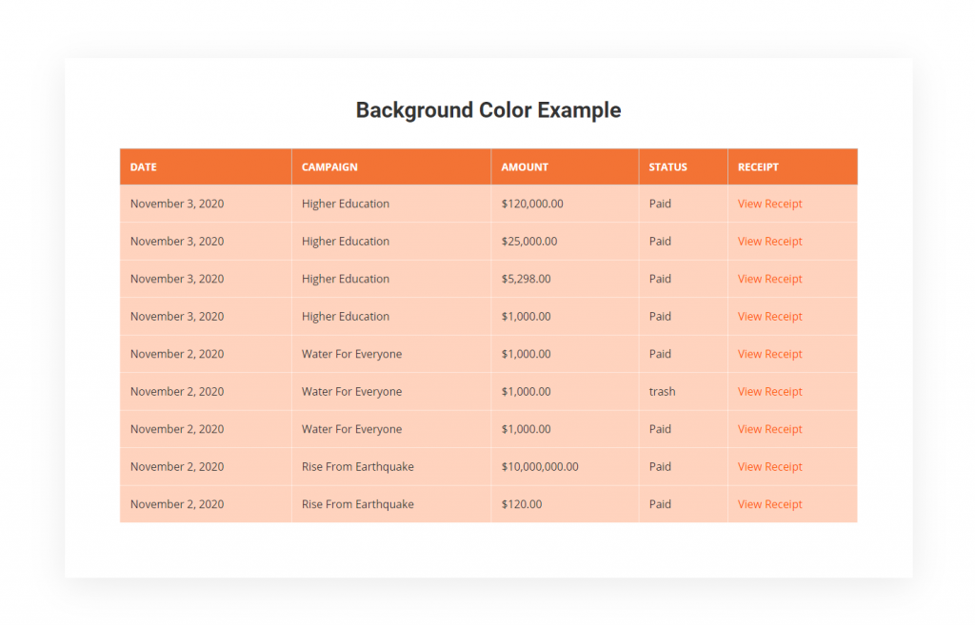Open View Receipt for the $25,000.00 donation
Viewport: 975px width, 625px height.
[769, 242]
